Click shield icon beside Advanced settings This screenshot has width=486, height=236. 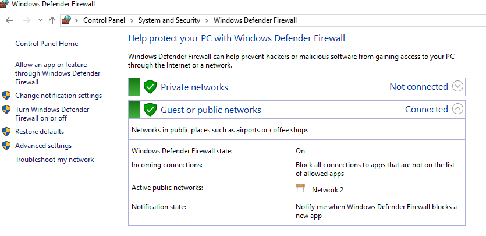coord(6,146)
